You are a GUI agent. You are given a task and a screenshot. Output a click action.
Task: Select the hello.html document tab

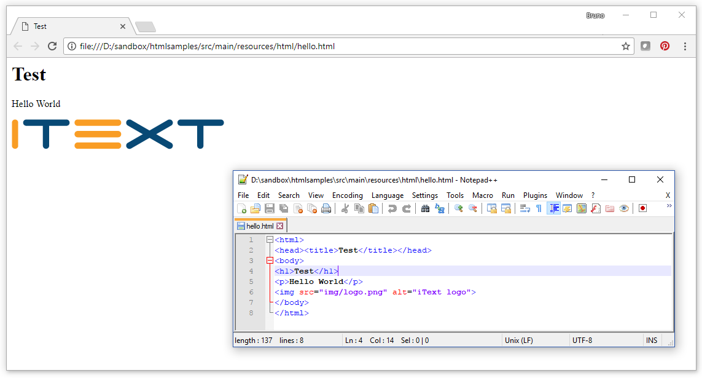click(x=260, y=226)
